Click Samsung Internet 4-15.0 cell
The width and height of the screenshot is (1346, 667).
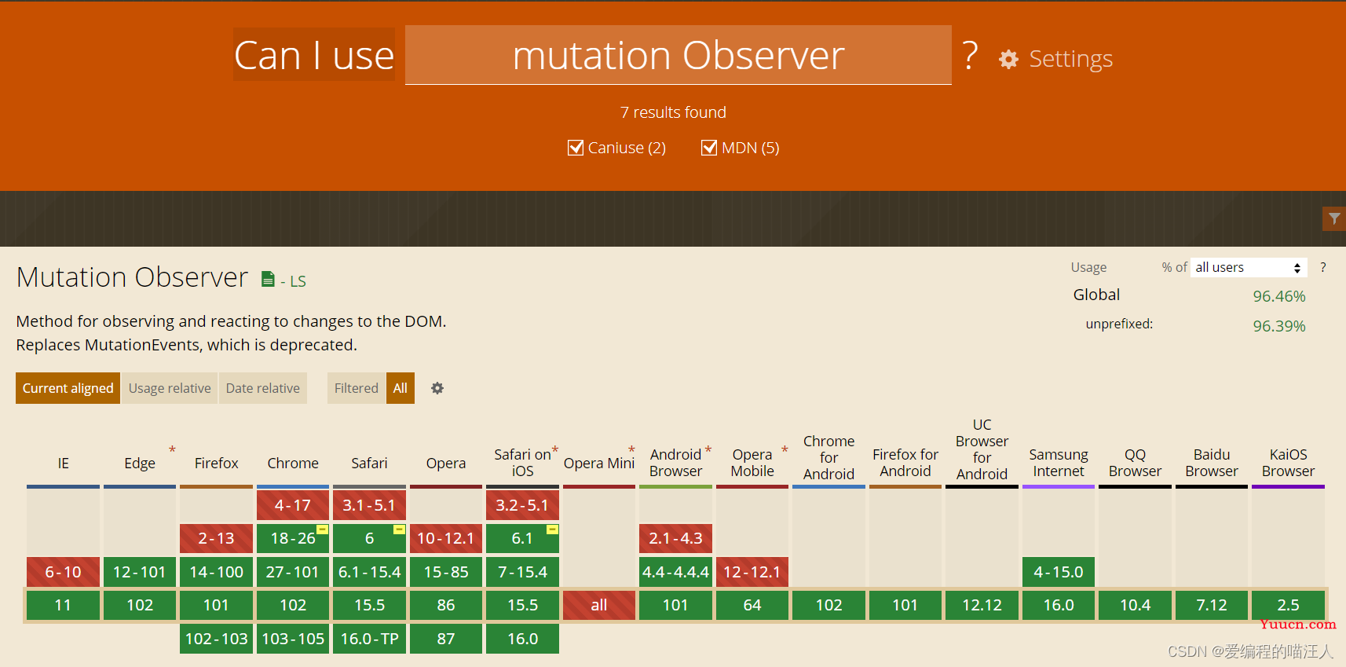pyautogui.click(x=1059, y=572)
